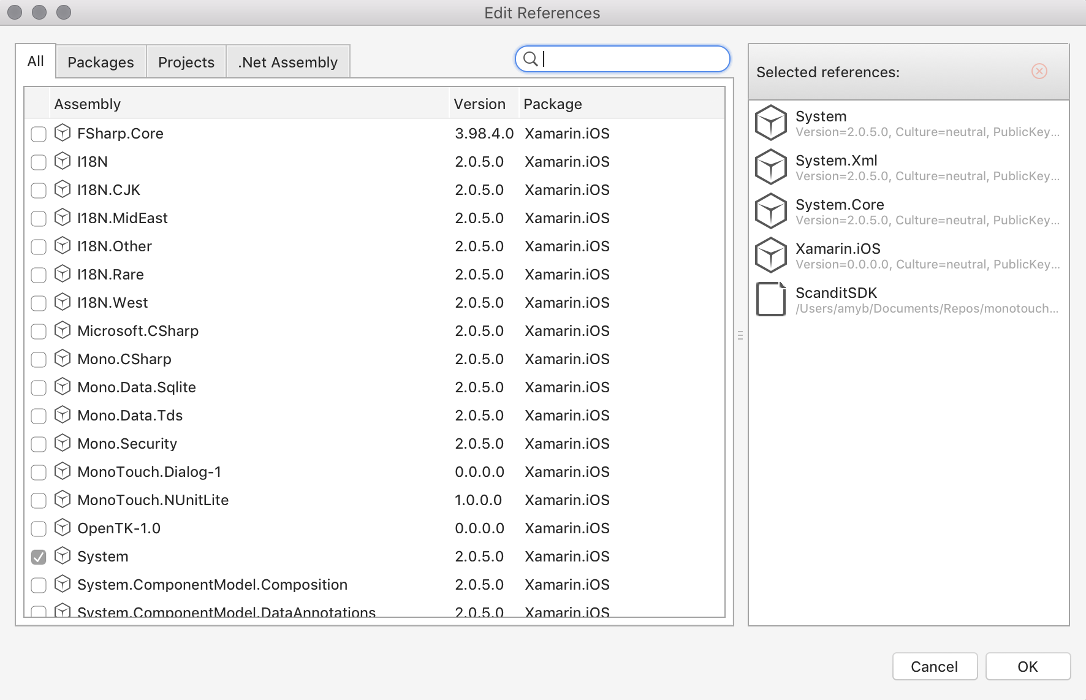
Task: Sort by the Version column header
Action: click(484, 104)
